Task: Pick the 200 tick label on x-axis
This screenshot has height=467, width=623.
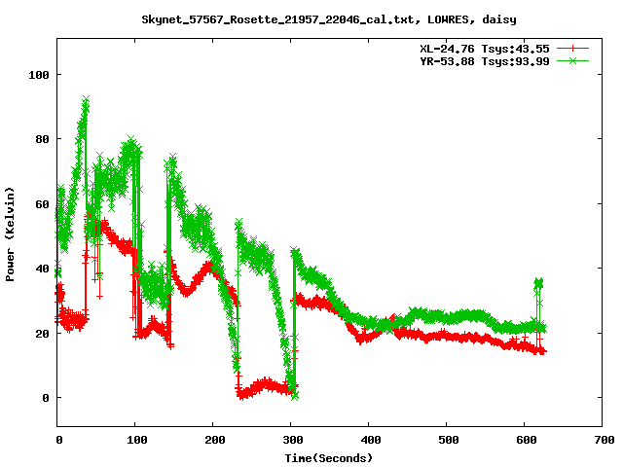Action: pos(214,441)
